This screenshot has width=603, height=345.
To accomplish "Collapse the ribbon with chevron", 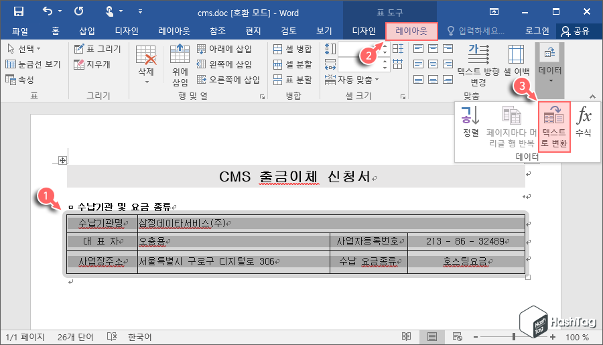I will coord(593,96).
